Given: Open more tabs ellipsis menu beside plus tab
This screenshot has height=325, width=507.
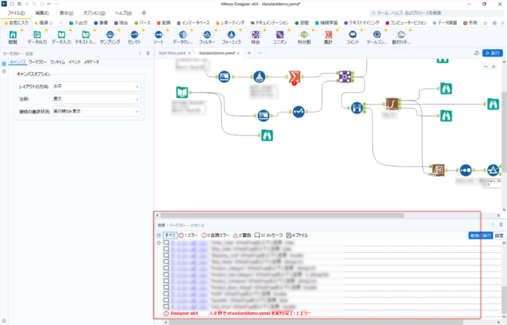Looking at the screenshot, I should click(x=261, y=53).
